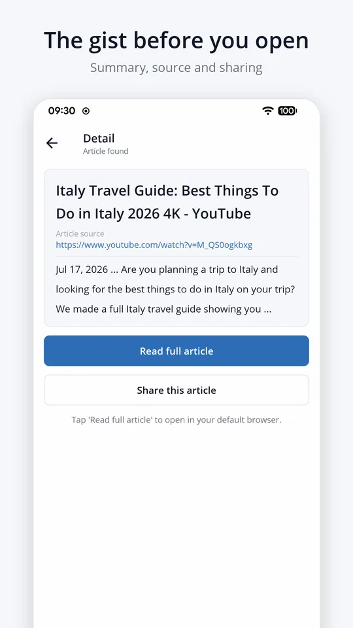Screen dimensions: 353x628
Task: Open the youtube.com article source link
Action: coord(154,245)
